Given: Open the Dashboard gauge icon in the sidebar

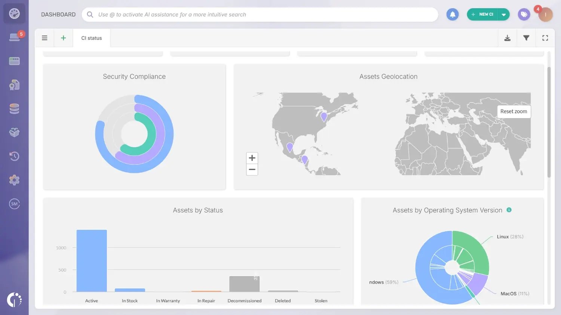Looking at the screenshot, I should (14, 13).
